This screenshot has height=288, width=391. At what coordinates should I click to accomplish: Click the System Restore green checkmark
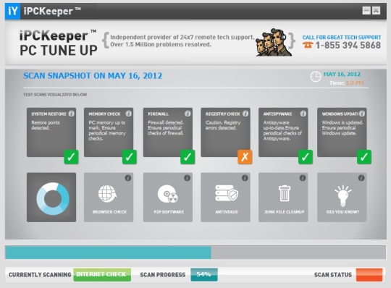71,157
